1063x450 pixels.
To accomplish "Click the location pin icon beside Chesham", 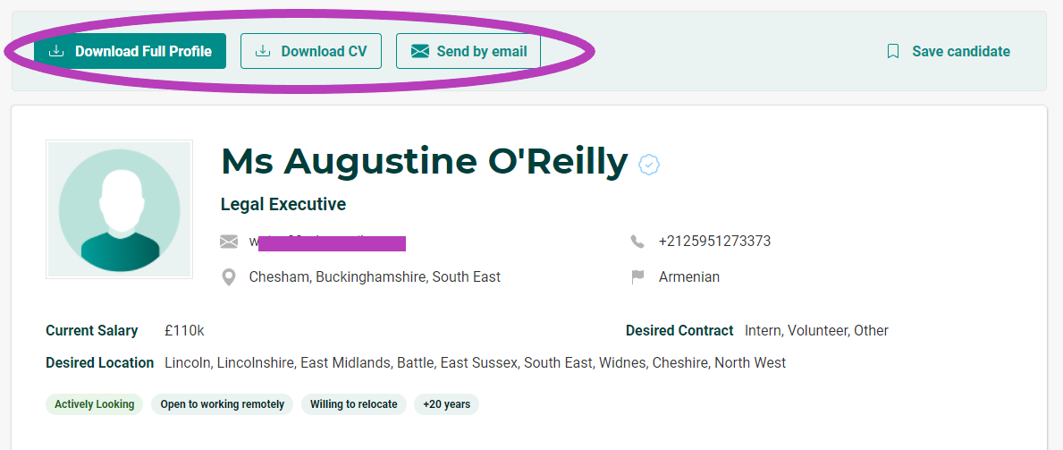I will coord(229,277).
